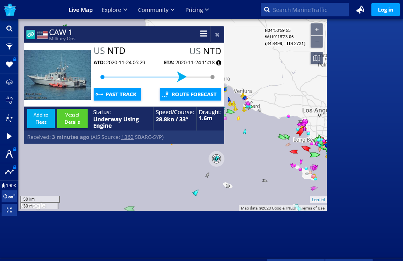403x261 pixels.
Task: Click the ROUTE FORECAST button
Action: click(x=190, y=94)
